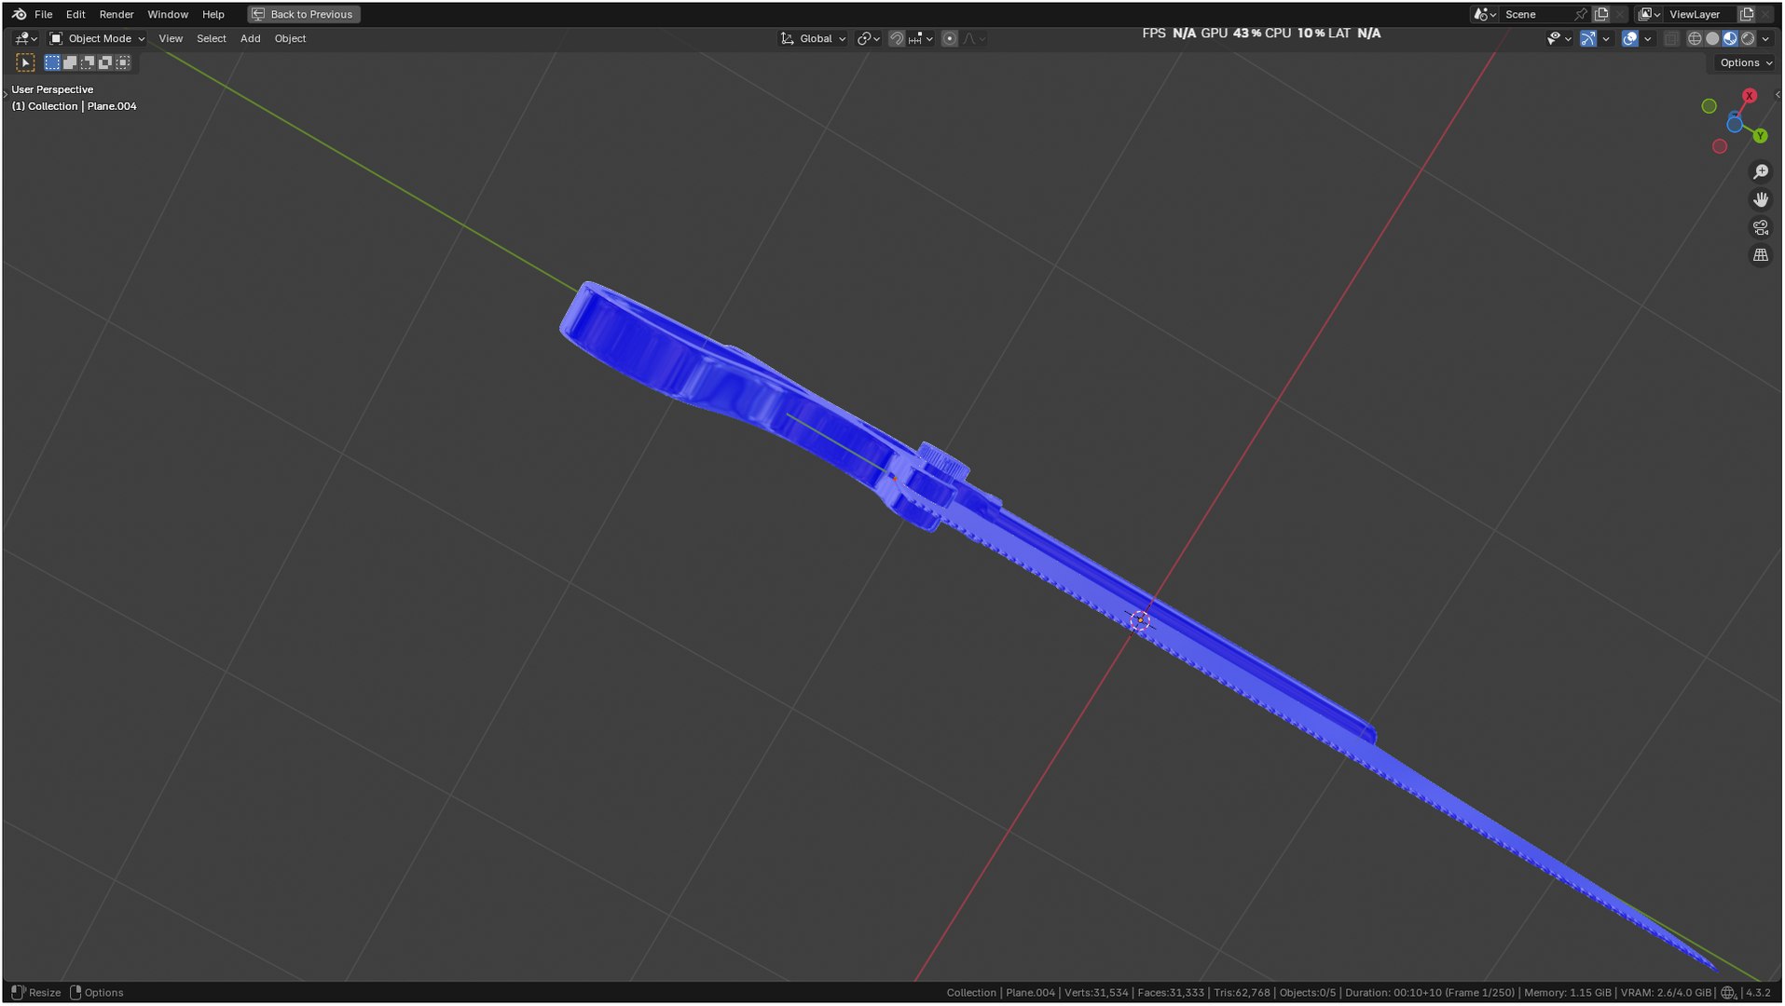Open the transform pivot point dropdown
1785x1006 pixels.
tap(869, 38)
